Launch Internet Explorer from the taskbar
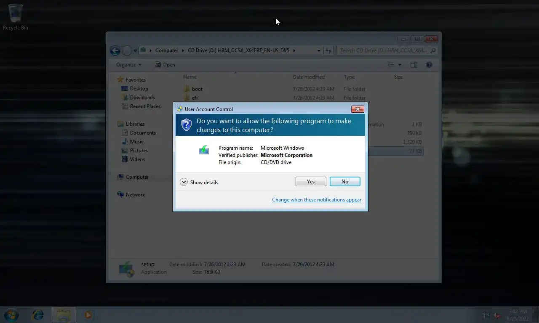539x323 pixels. point(38,315)
